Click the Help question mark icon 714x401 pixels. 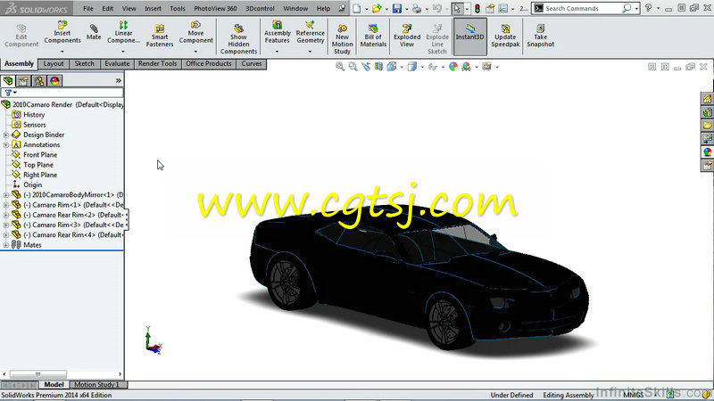648,8
